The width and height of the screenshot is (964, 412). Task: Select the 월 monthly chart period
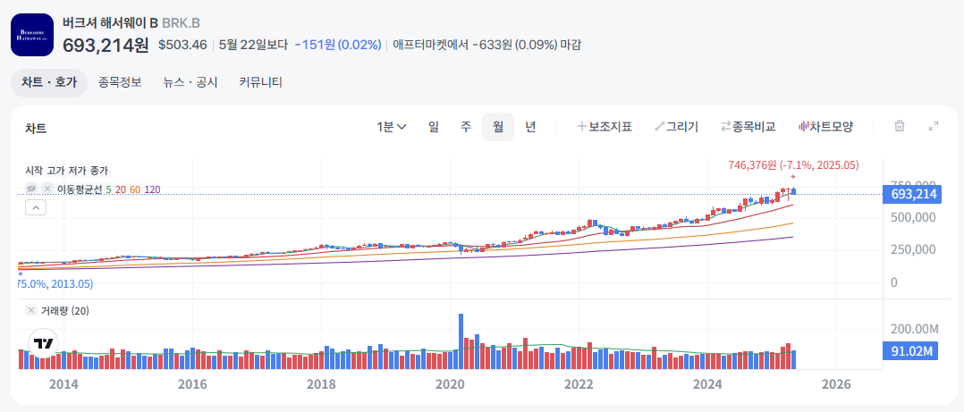(498, 127)
